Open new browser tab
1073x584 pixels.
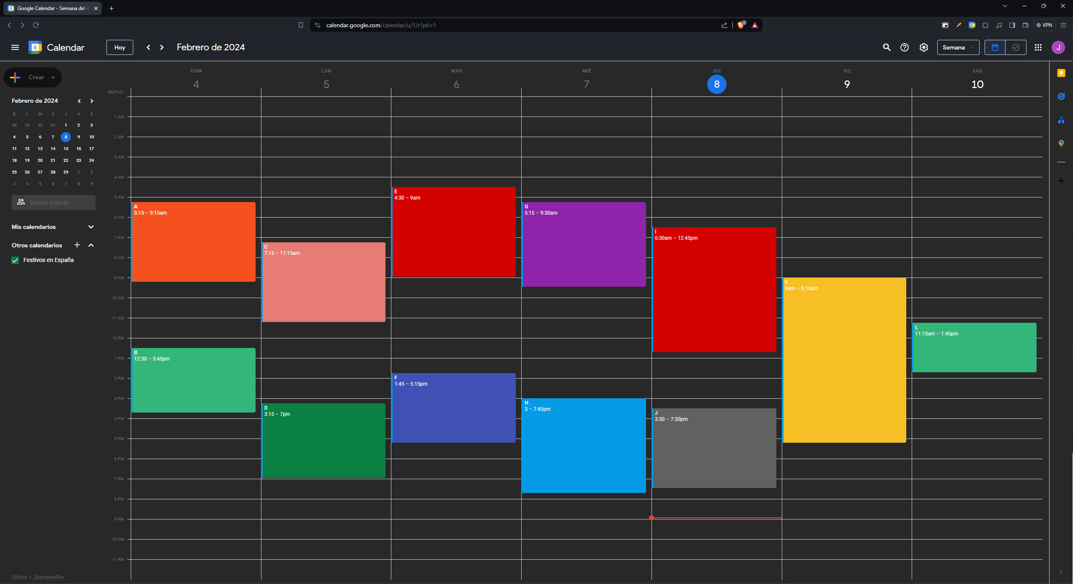click(x=111, y=8)
